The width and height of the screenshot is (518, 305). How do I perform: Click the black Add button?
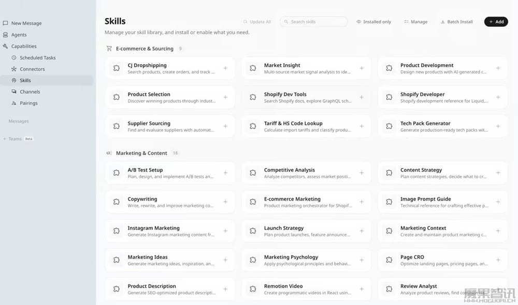point(496,22)
